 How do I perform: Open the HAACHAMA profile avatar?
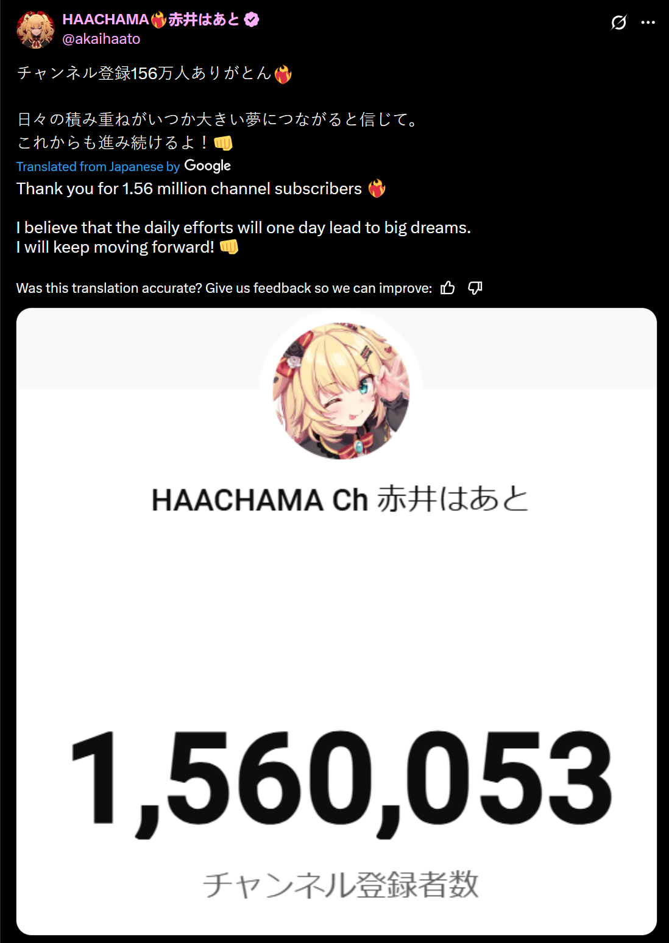click(x=35, y=29)
